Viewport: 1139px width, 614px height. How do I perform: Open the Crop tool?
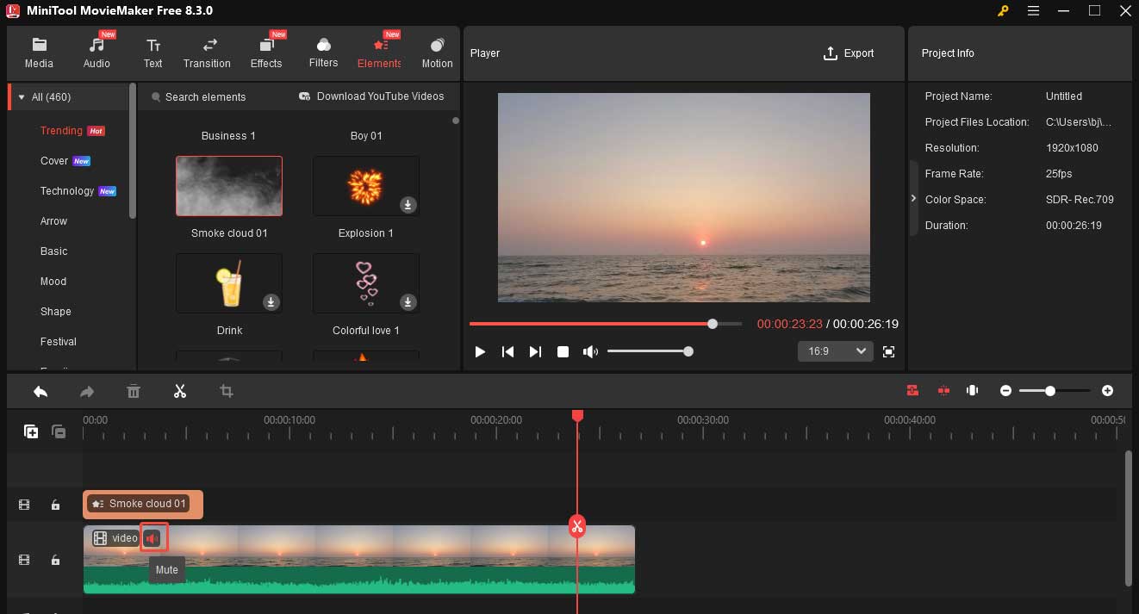pyautogui.click(x=227, y=391)
